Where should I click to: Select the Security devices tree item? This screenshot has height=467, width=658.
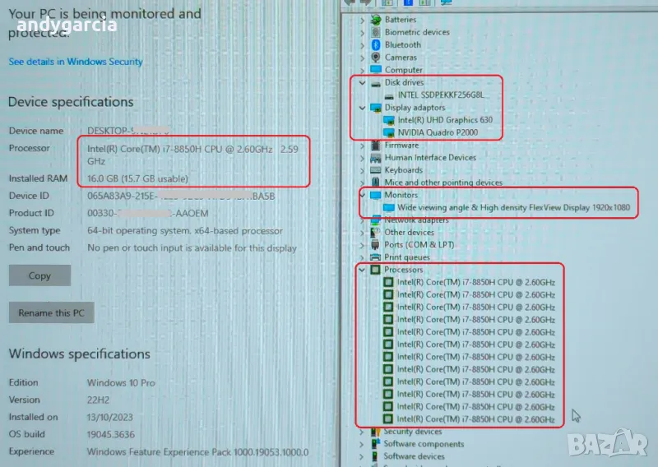pos(413,432)
